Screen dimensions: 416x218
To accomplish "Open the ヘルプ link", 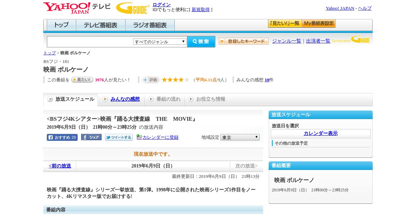I will click(365, 8).
